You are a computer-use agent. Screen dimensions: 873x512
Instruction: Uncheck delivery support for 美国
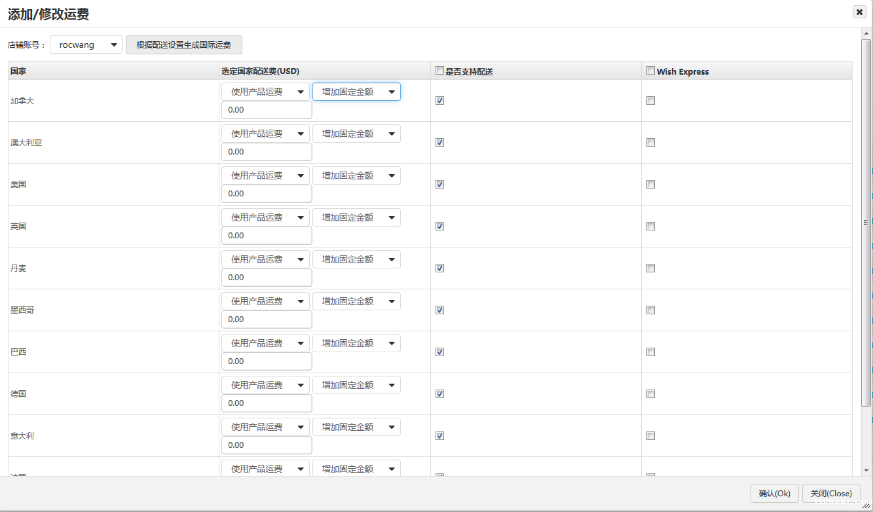click(440, 185)
